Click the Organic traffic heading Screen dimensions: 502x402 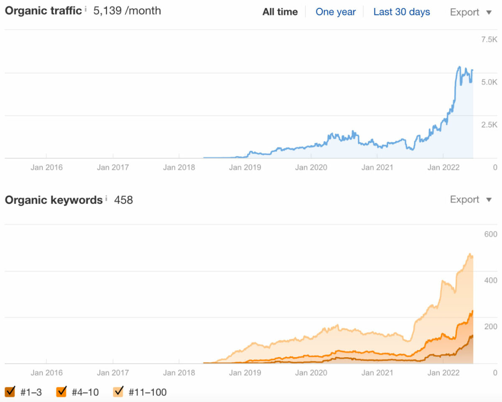43,11
